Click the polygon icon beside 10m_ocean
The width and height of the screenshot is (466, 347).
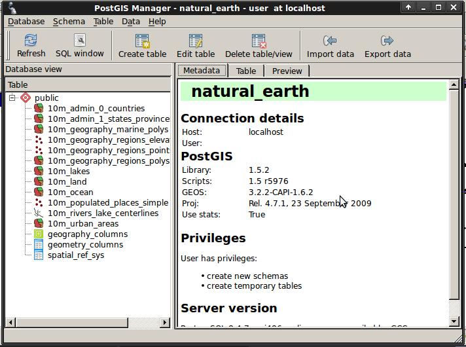(x=39, y=192)
